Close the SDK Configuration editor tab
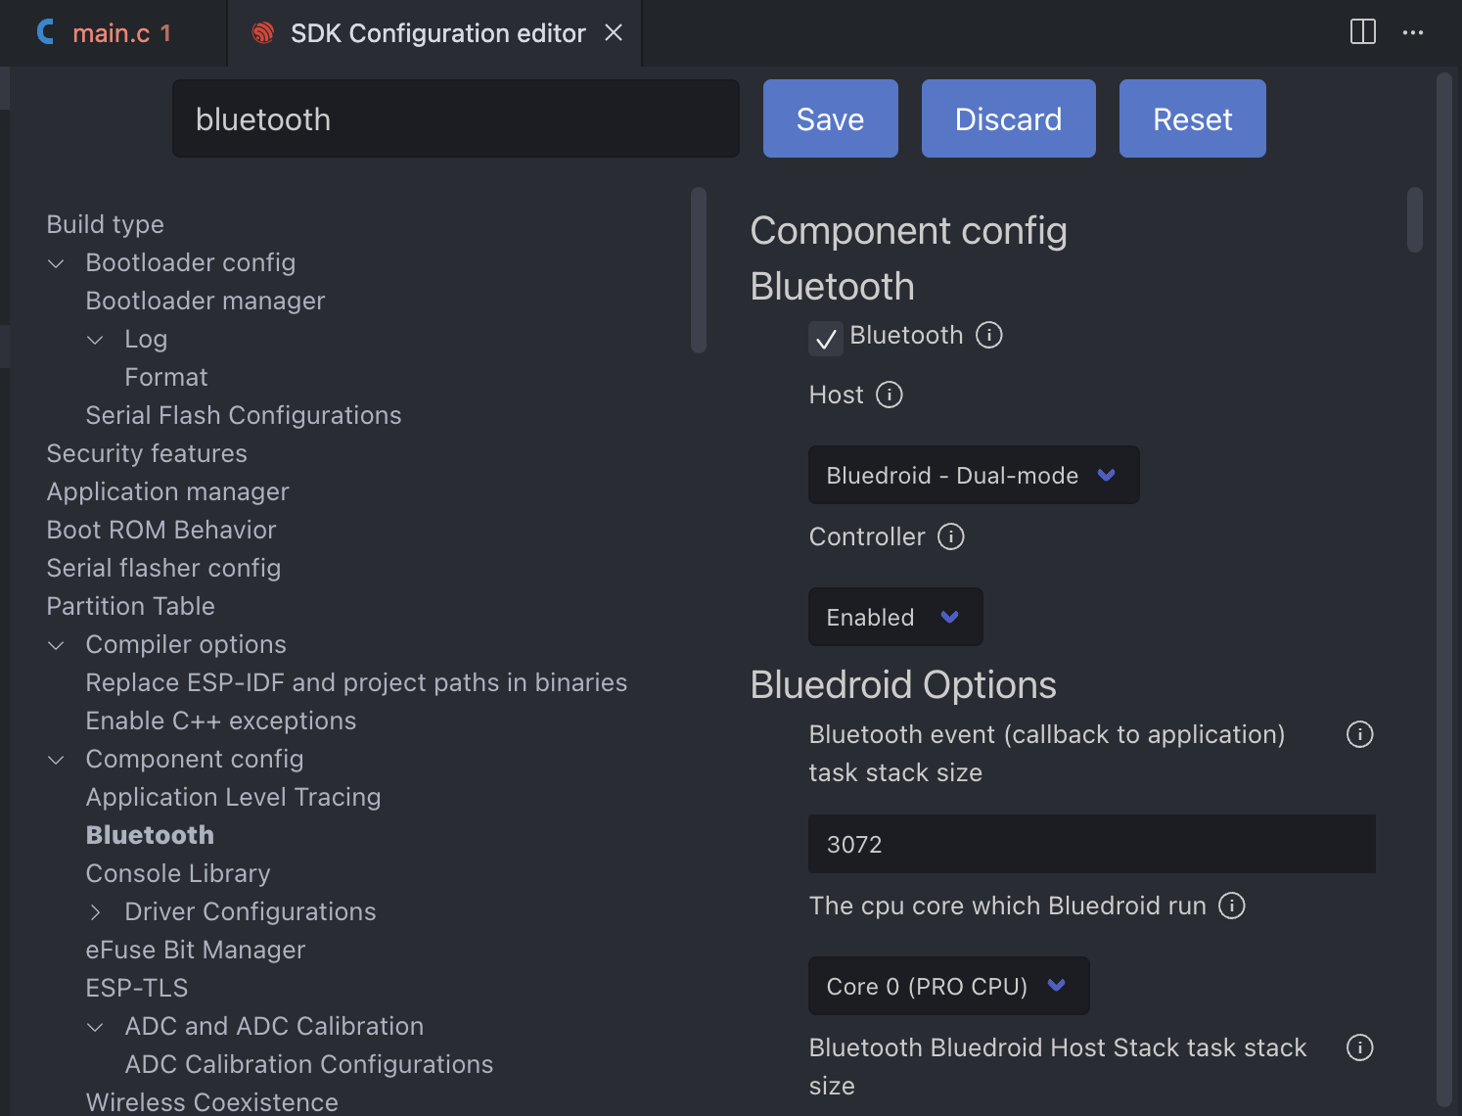 point(614,33)
